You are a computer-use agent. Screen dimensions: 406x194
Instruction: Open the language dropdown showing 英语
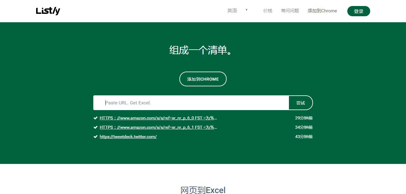click(232, 10)
